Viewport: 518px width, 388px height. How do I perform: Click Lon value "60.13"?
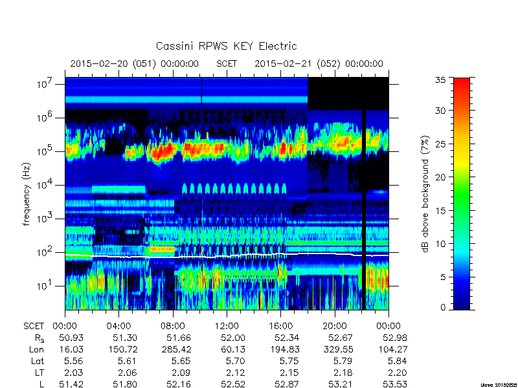click(232, 349)
